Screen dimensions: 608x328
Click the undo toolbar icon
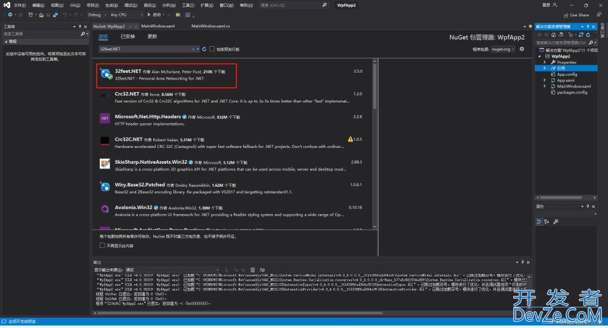[65, 15]
